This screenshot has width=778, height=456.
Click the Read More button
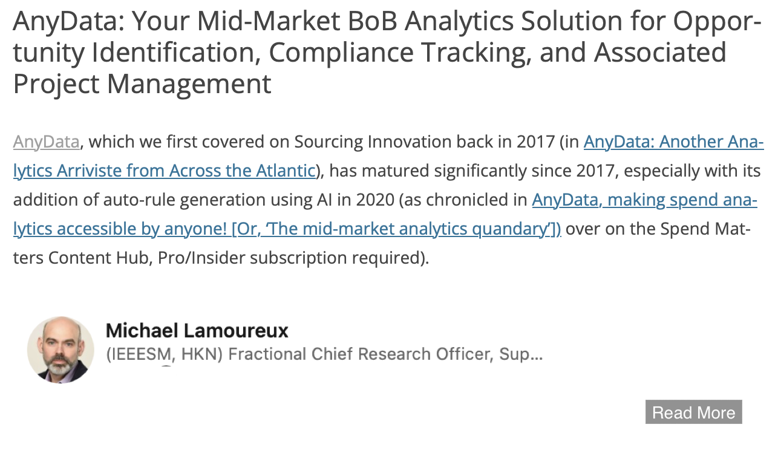pos(693,412)
